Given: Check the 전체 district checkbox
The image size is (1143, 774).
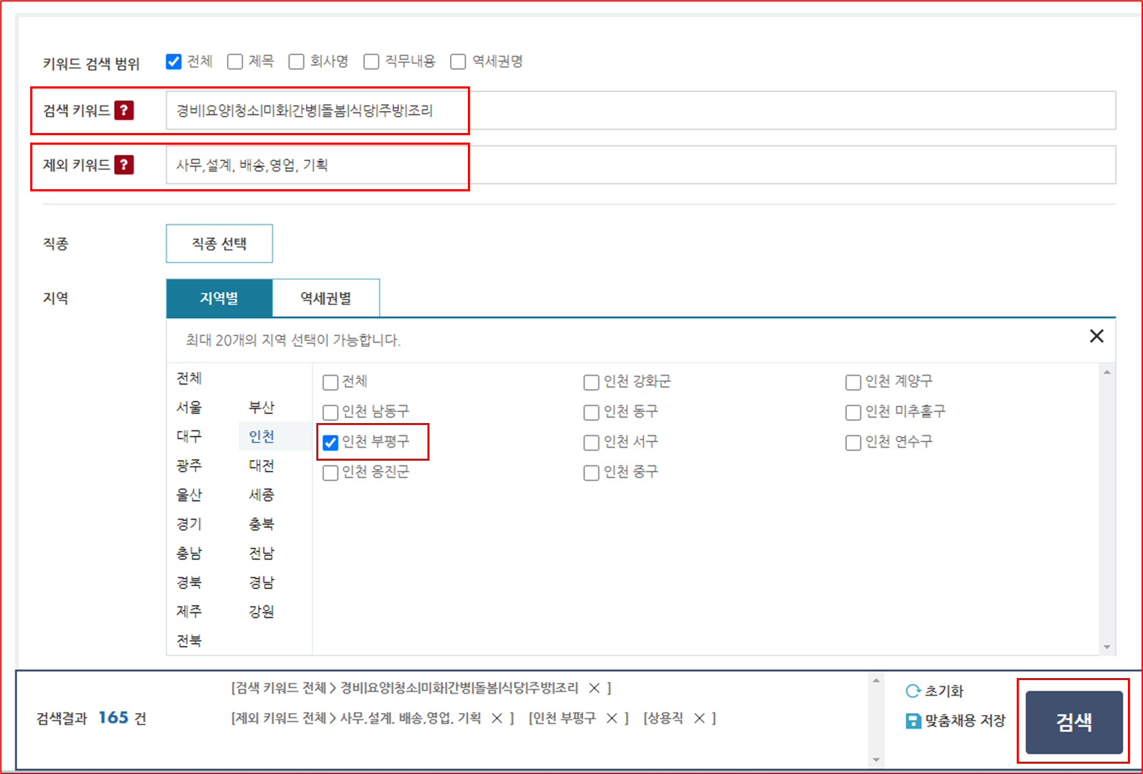Looking at the screenshot, I should click(x=330, y=382).
